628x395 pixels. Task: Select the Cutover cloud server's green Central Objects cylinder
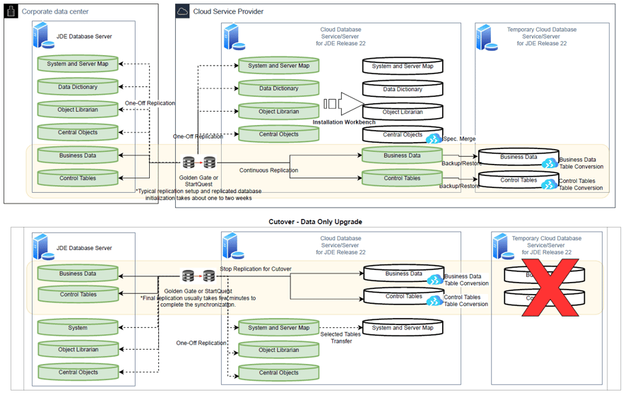[279, 372]
